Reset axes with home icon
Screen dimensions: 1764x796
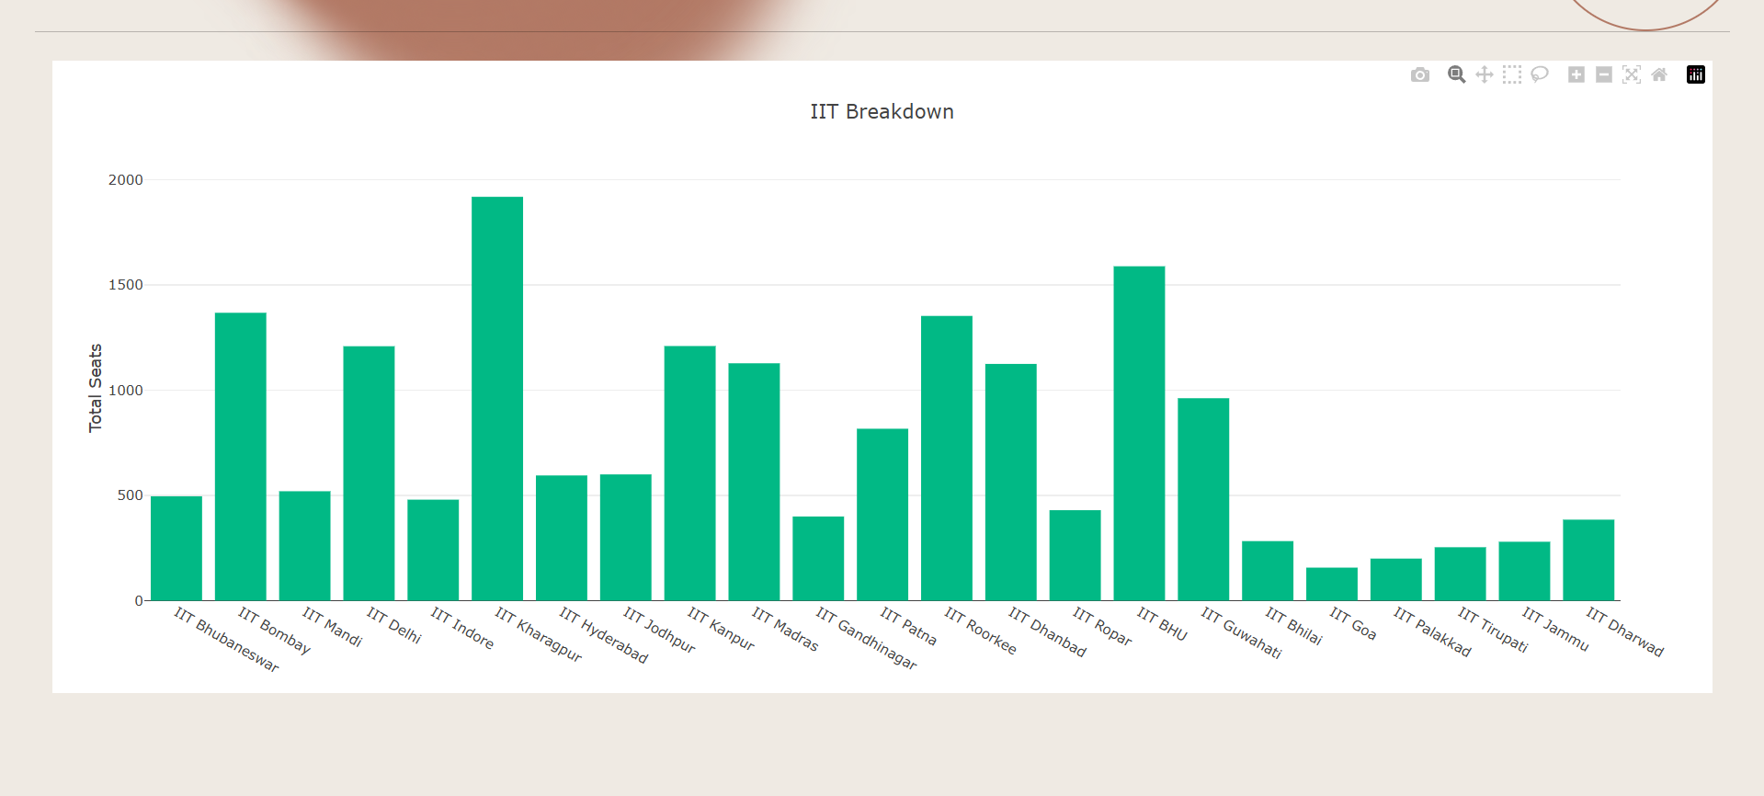click(x=1659, y=74)
